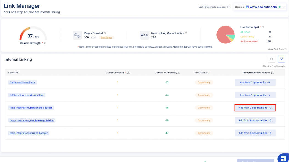Image resolution: width=289 pixels, height=162 pixels.
Task: Click info icon next to Pages Crawled
Action: click(105, 33)
